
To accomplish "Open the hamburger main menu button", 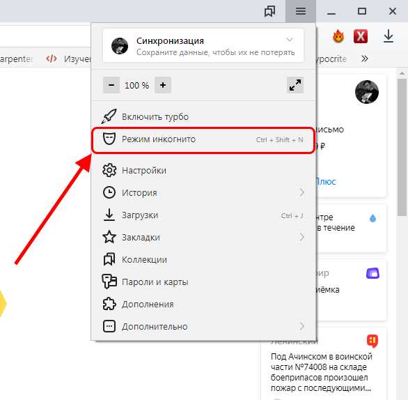I will 301,11.
